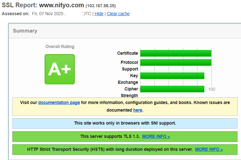Click the SNI support notice banner
The height and width of the screenshot is (160, 241).
pos(125,123)
